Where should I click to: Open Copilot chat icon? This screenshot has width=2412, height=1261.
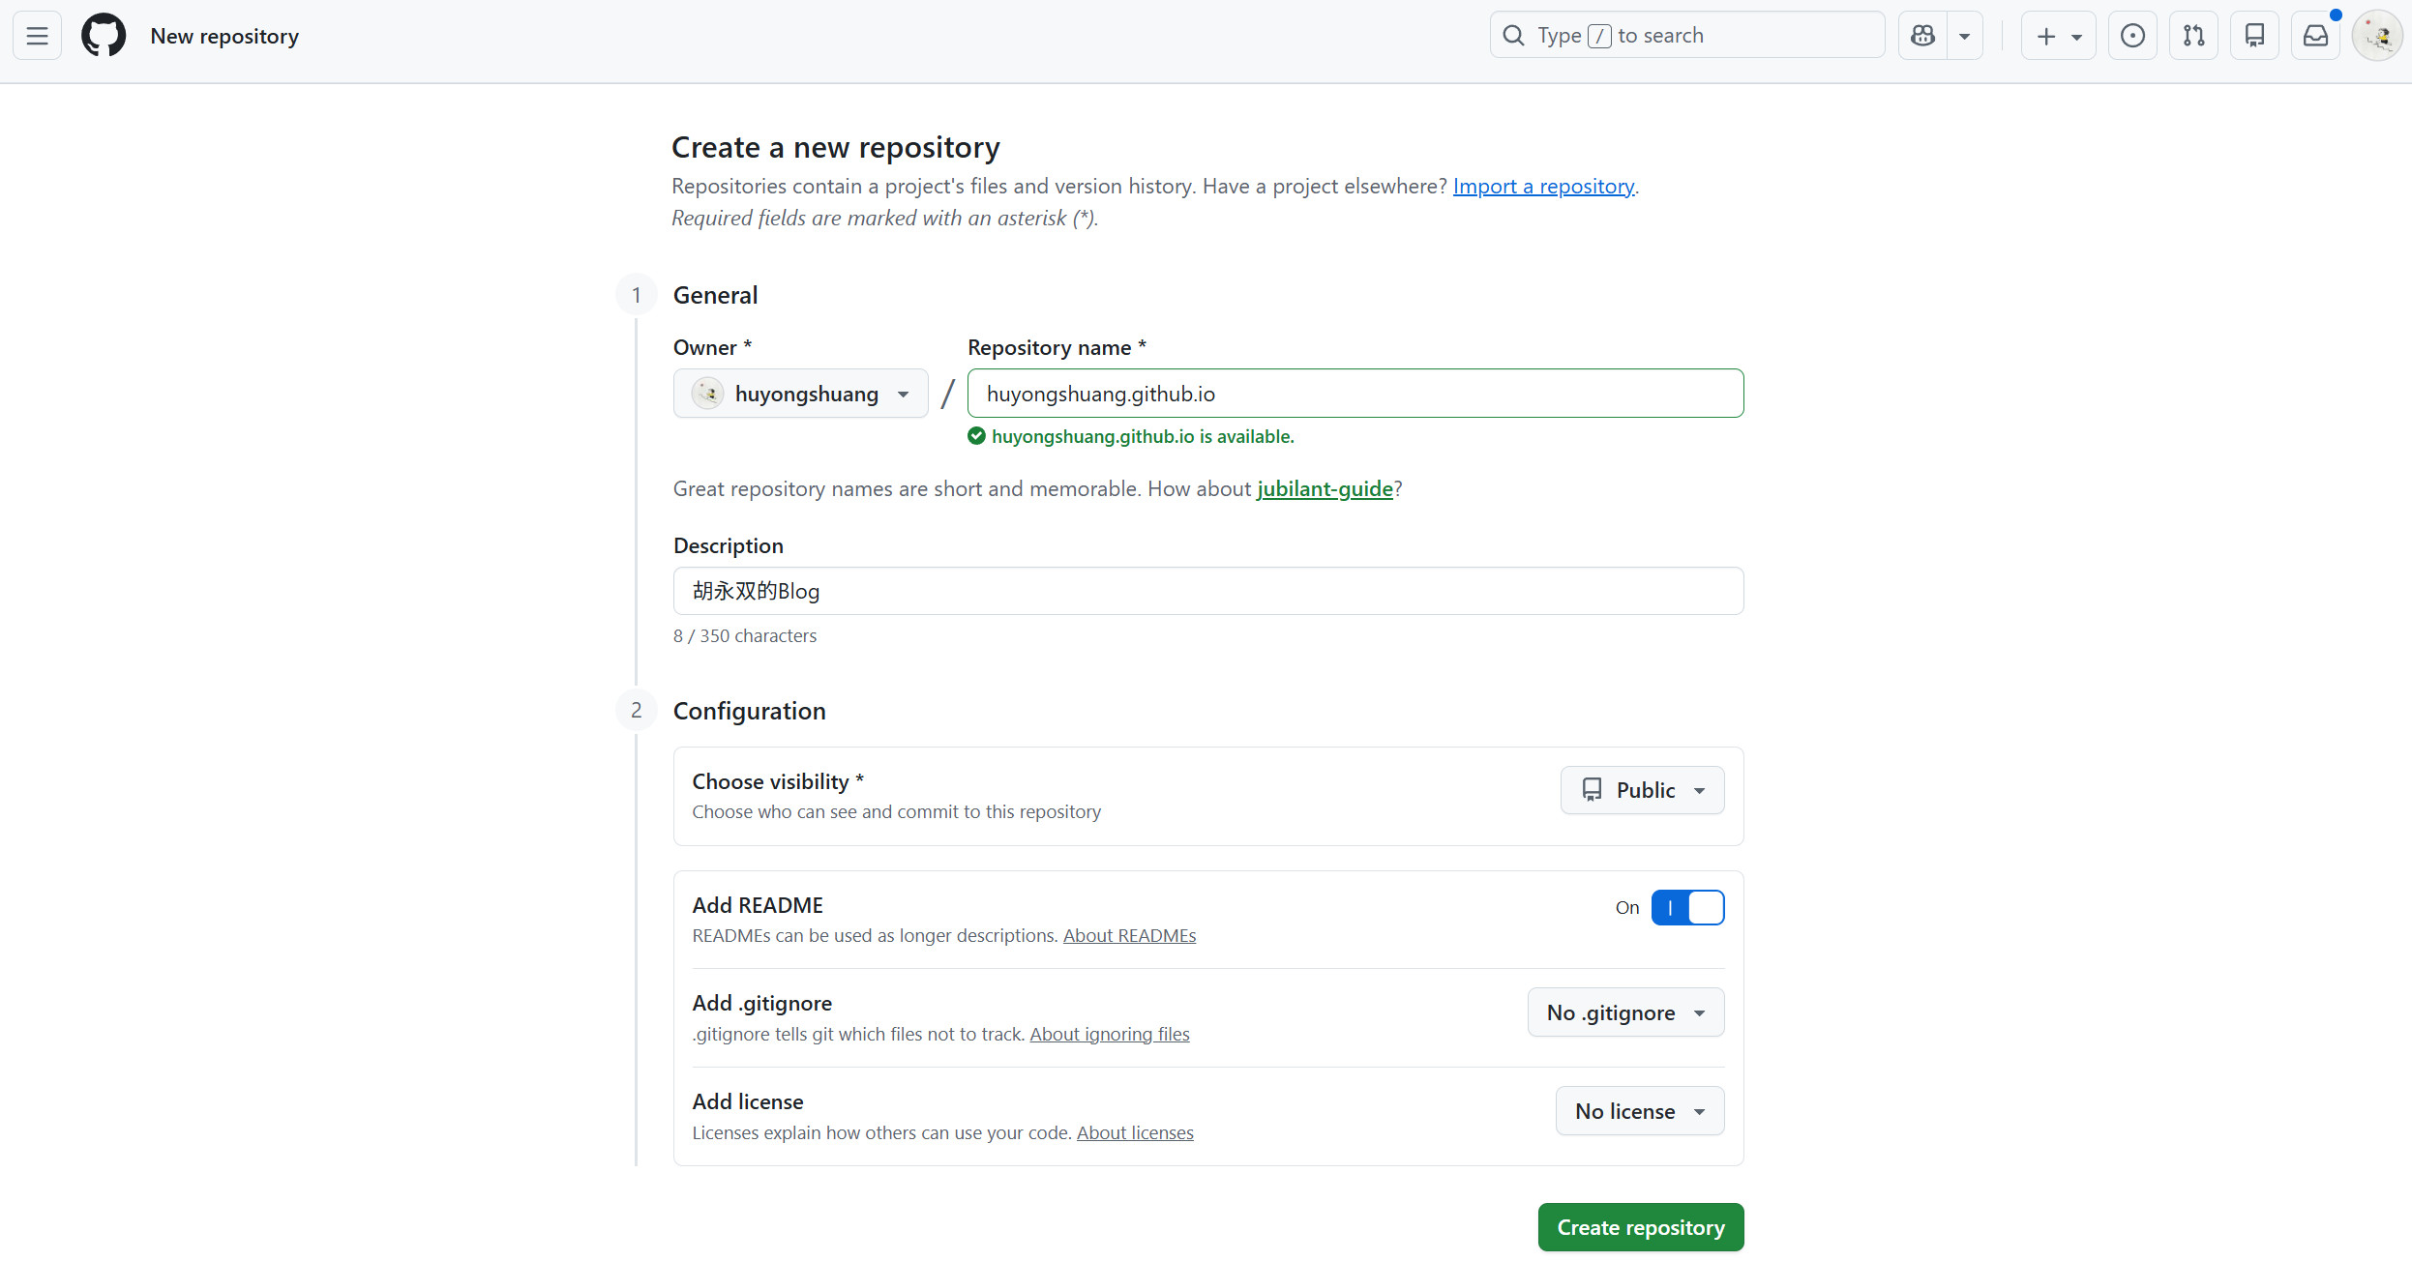[1923, 36]
